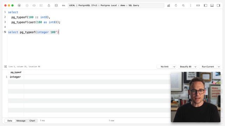Open the metrics board chart icon
The image size is (225, 126).
coord(169,6)
